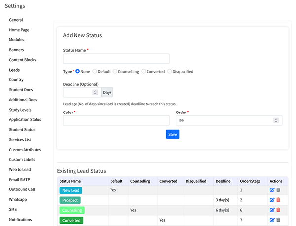
Task: Select the Default type radio button
Action: [95, 72]
